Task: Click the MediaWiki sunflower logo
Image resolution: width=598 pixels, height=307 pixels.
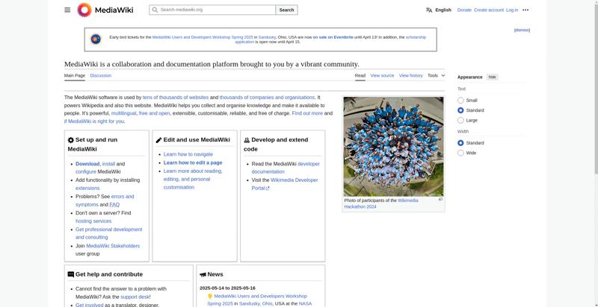Action: 84,10
